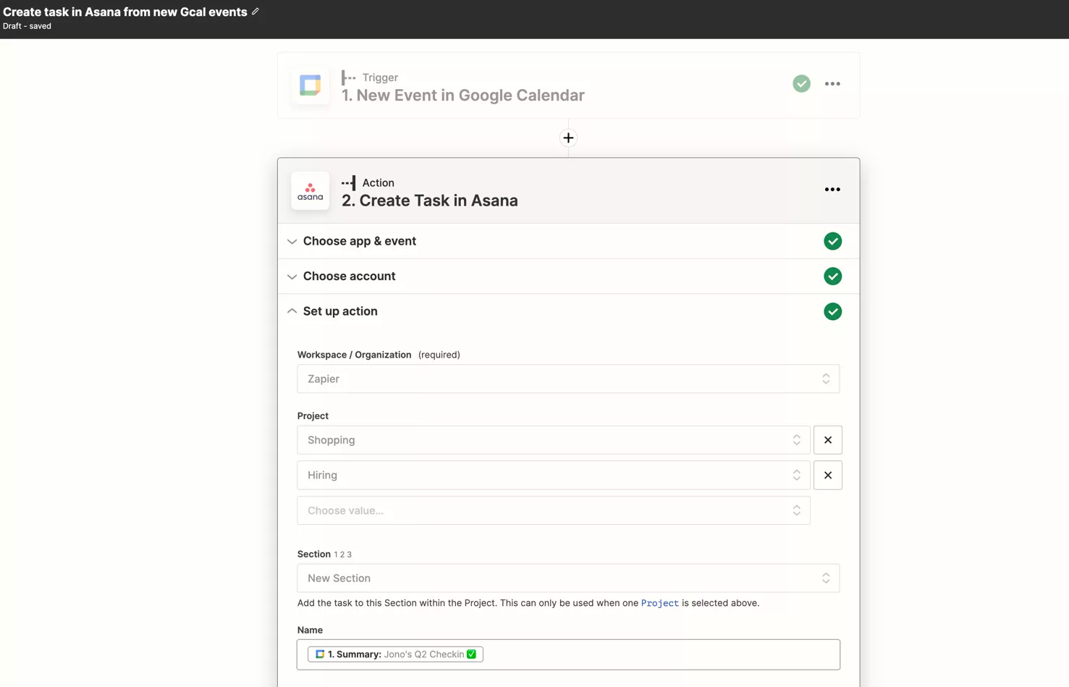1069x687 pixels.
Task: Click the Google Calendar app icon
Action: 310,85
